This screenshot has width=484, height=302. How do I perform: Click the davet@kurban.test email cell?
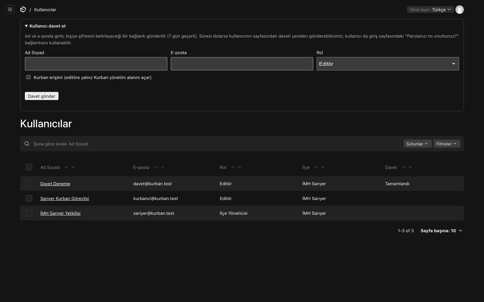click(x=152, y=184)
